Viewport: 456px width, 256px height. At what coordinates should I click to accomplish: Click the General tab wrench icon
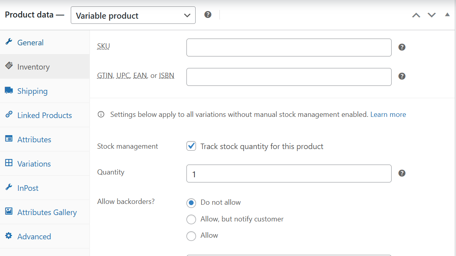click(9, 42)
